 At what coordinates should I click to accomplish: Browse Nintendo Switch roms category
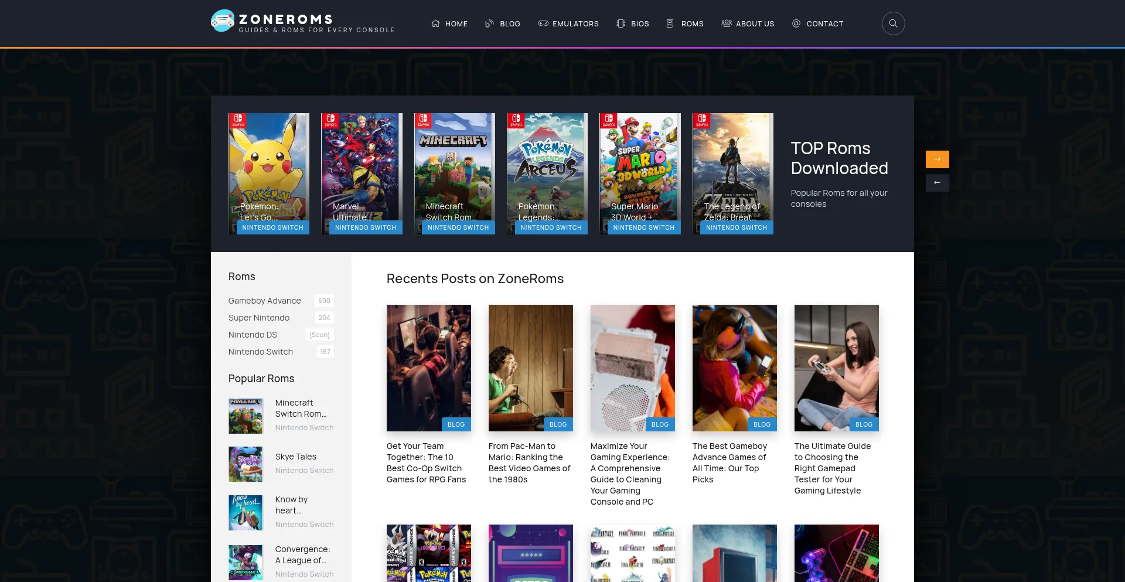click(x=261, y=352)
